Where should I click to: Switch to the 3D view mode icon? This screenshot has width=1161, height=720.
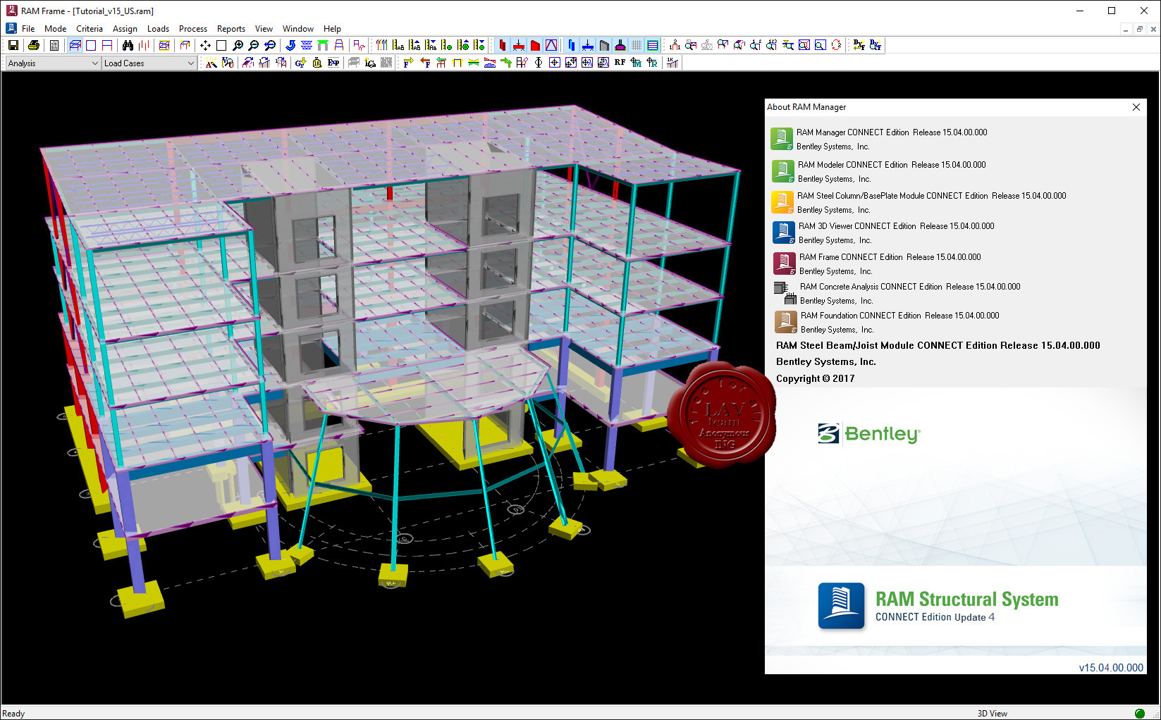click(x=75, y=45)
